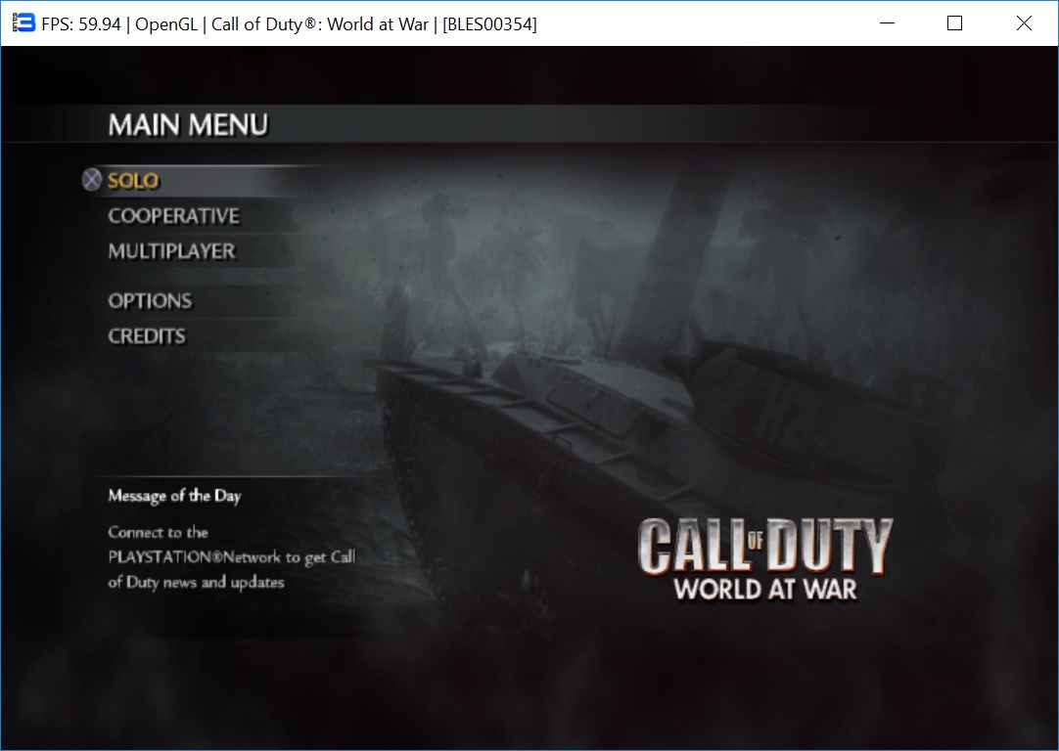
Task: Minimize the RPCS3 game window
Action: 888,22
